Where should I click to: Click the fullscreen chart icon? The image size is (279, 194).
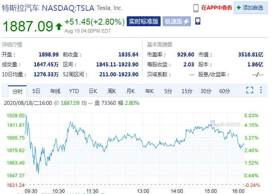point(250,90)
